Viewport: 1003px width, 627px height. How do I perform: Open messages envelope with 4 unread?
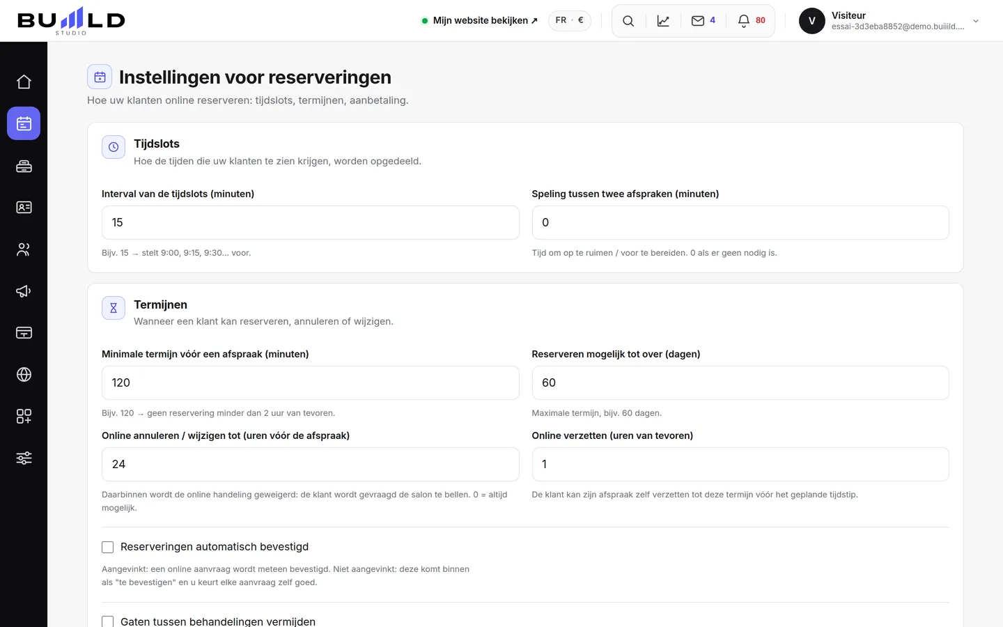click(x=703, y=21)
